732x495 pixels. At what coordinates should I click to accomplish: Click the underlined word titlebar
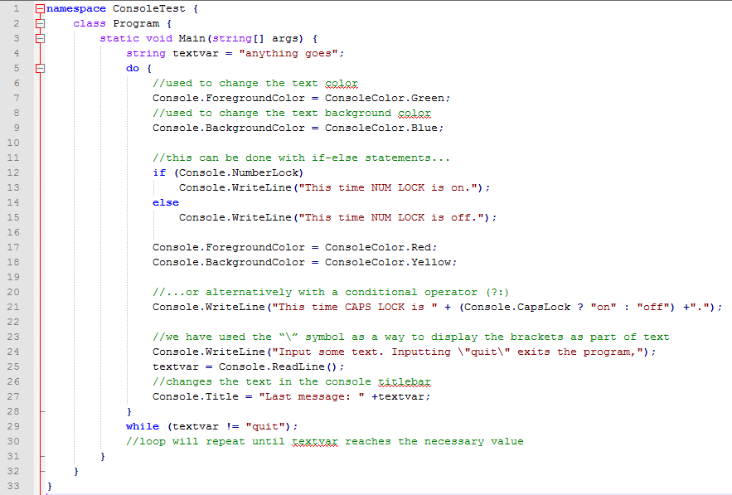[405, 382]
